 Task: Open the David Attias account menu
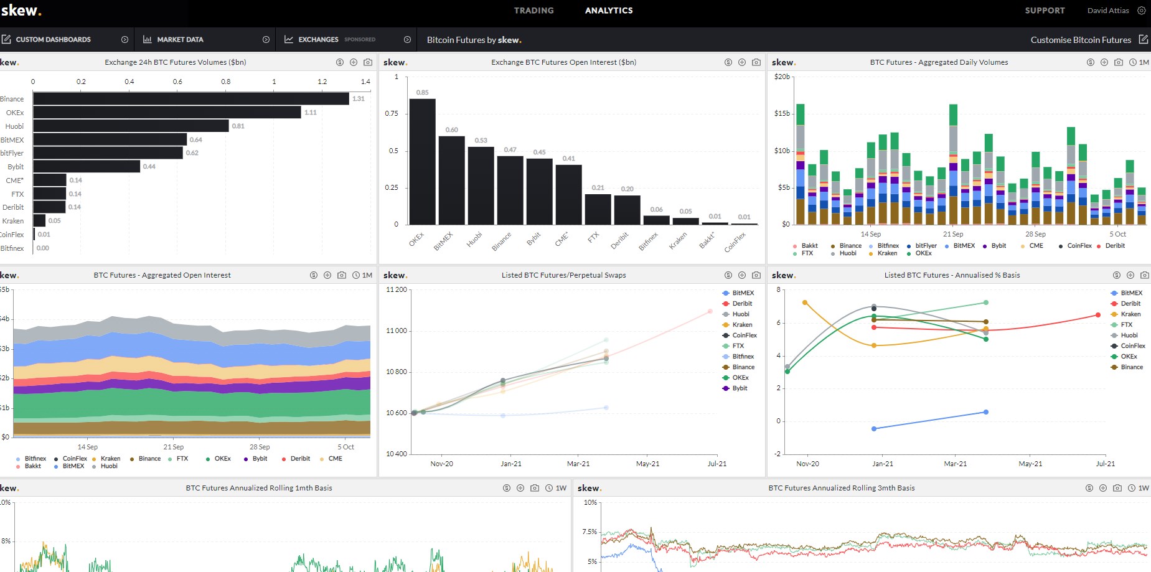point(1108,11)
